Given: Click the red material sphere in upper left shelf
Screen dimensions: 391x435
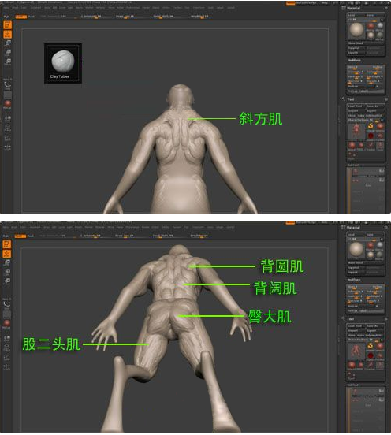Looking at the screenshot, I should click(x=8, y=104).
